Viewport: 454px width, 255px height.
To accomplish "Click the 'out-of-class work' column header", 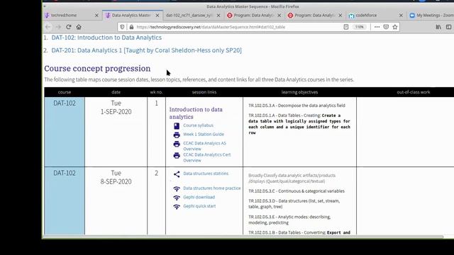I will tap(414, 92).
